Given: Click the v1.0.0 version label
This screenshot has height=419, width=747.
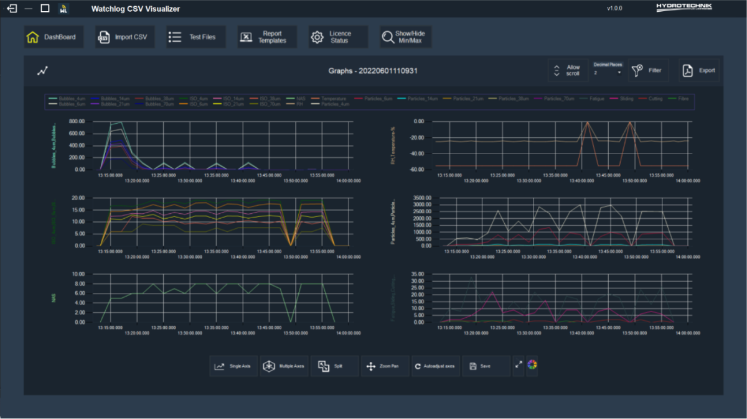Looking at the screenshot, I should click(615, 9).
